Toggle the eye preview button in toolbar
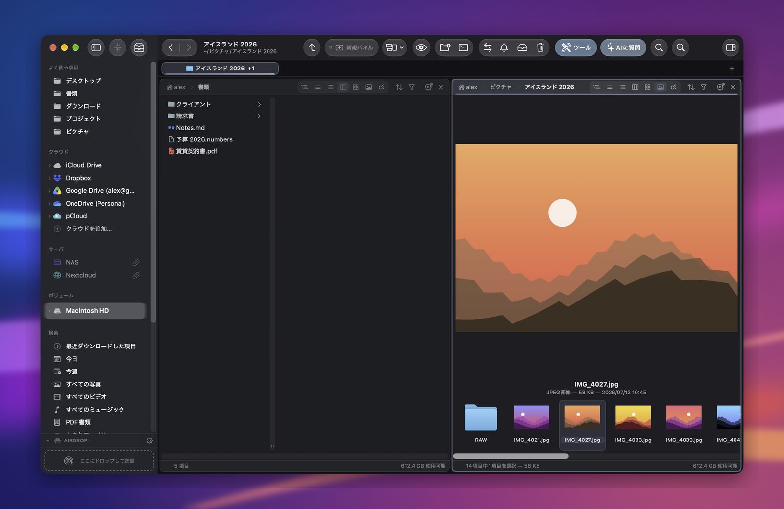 click(x=421, y=47)
